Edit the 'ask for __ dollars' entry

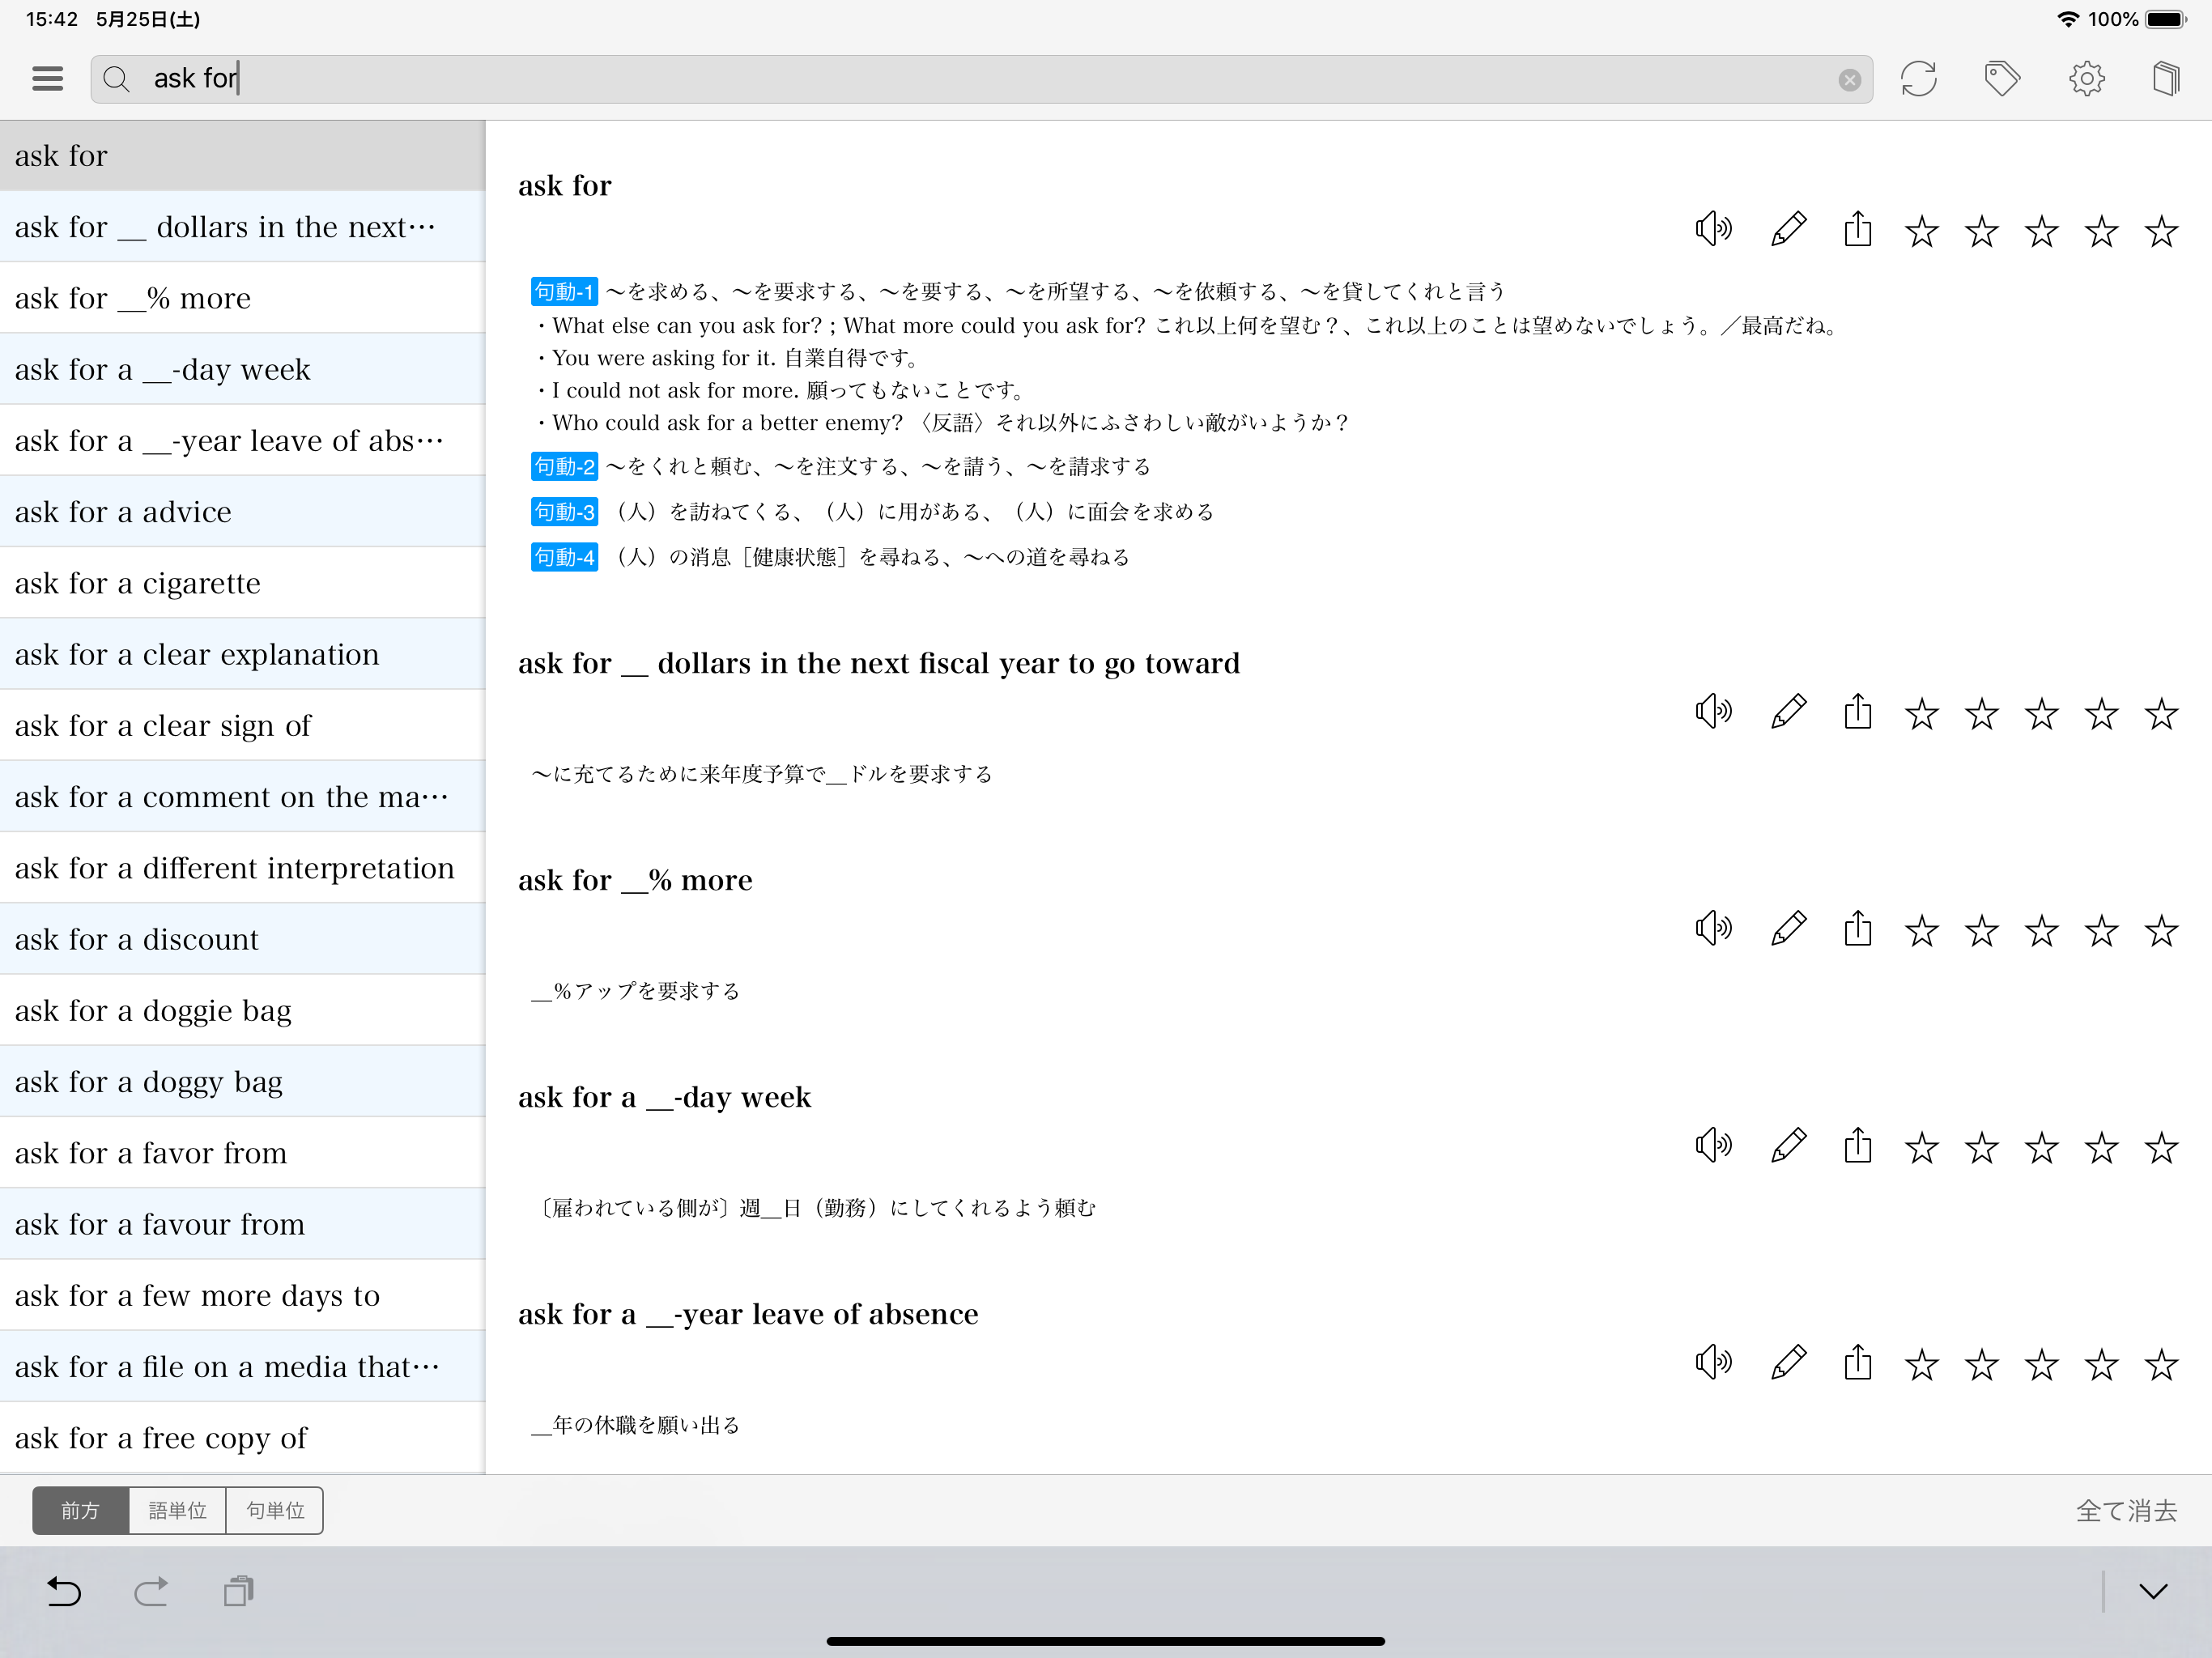coord(1788,711)
